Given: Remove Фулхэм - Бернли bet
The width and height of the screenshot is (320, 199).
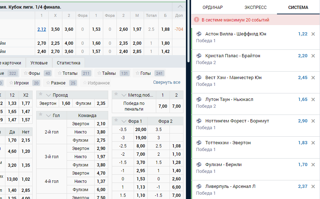Looking at the screenshot, I should pos(313,165).
